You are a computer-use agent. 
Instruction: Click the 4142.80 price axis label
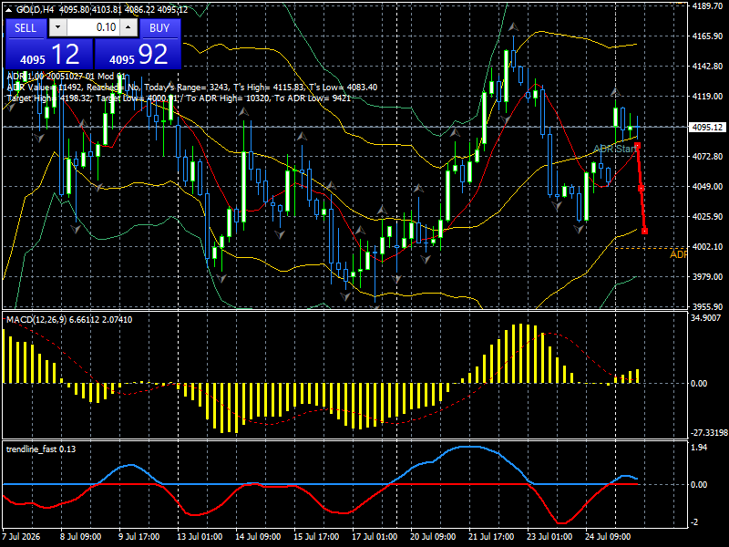tap(707, 67)
